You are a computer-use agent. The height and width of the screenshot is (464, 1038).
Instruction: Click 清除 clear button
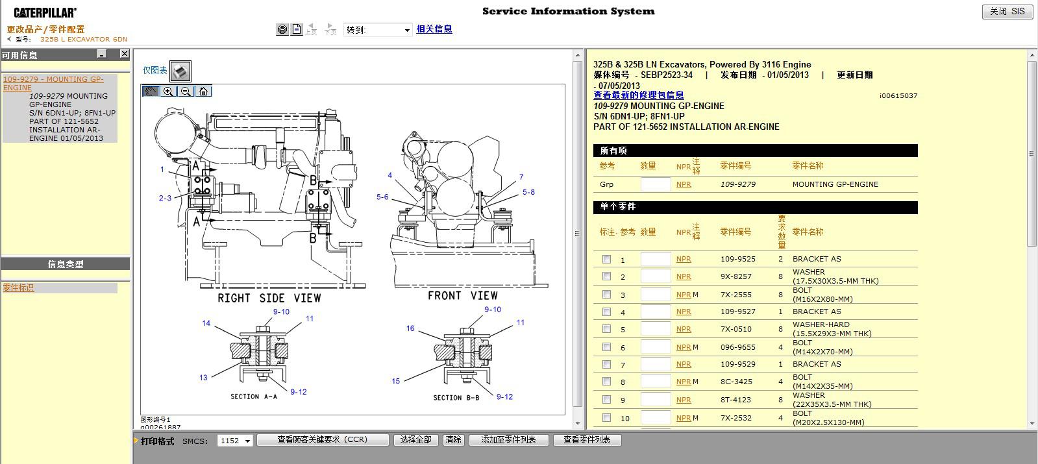click(453, 440)
